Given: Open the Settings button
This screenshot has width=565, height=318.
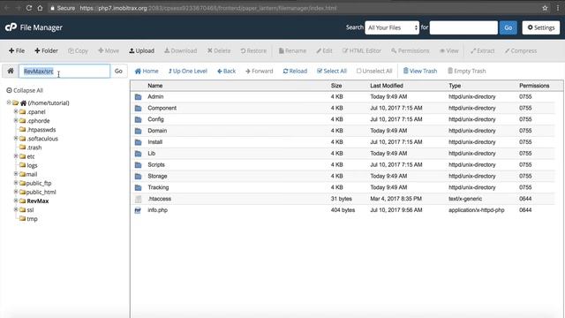Looking at the screenshot, I should coord(541,27).
